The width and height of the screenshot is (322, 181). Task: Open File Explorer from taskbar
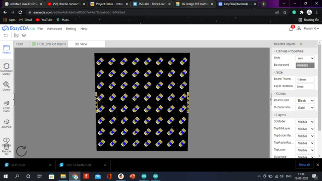[x=63, y=176]
